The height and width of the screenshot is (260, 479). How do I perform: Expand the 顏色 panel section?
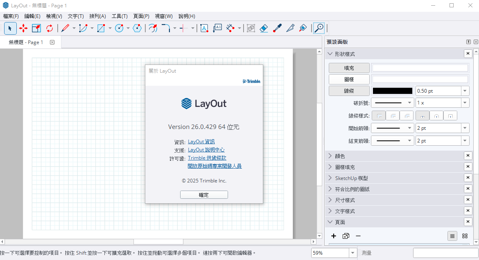(x=340, y=156)
